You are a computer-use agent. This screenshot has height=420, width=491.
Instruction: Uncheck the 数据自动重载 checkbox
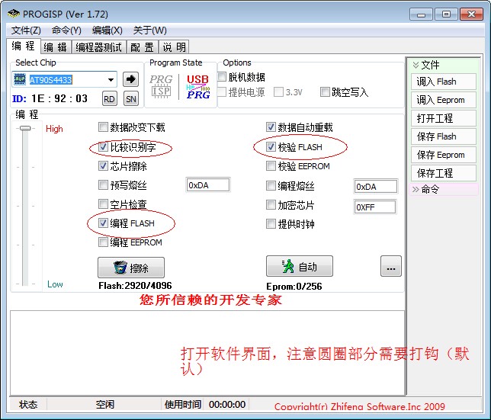tap(271, 127)
